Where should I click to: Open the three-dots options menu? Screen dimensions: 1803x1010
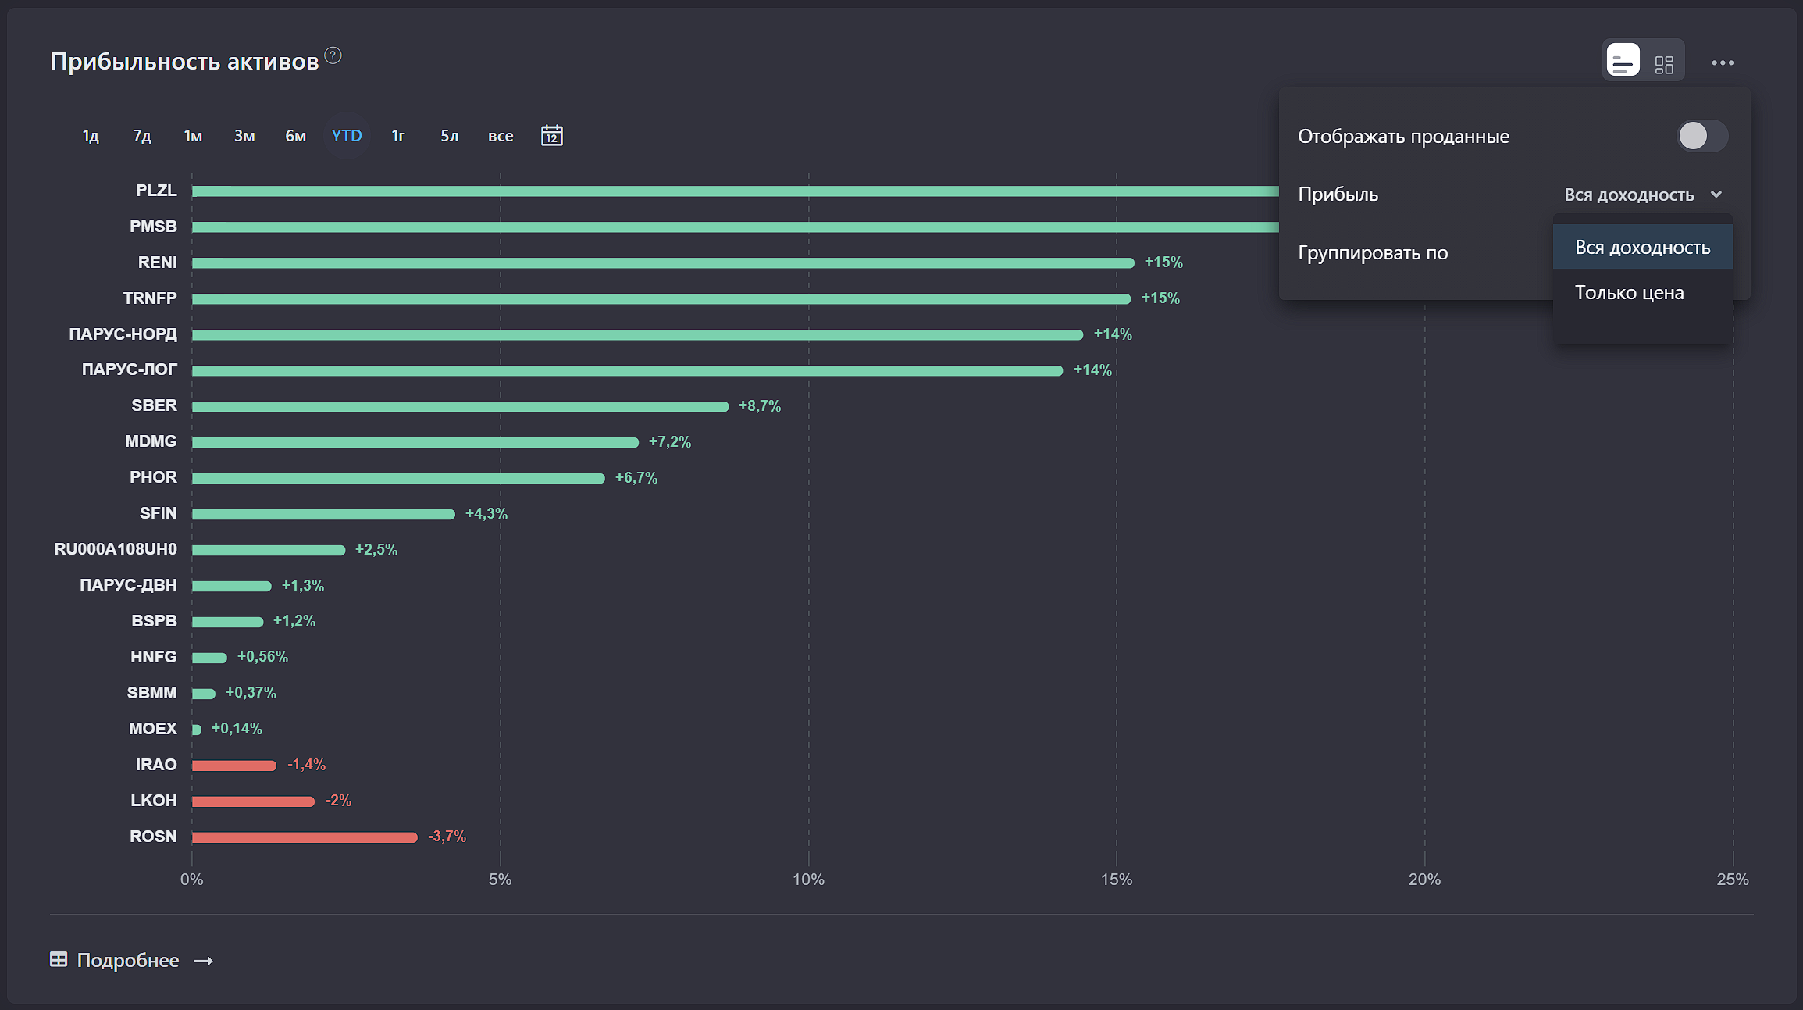1722,62
